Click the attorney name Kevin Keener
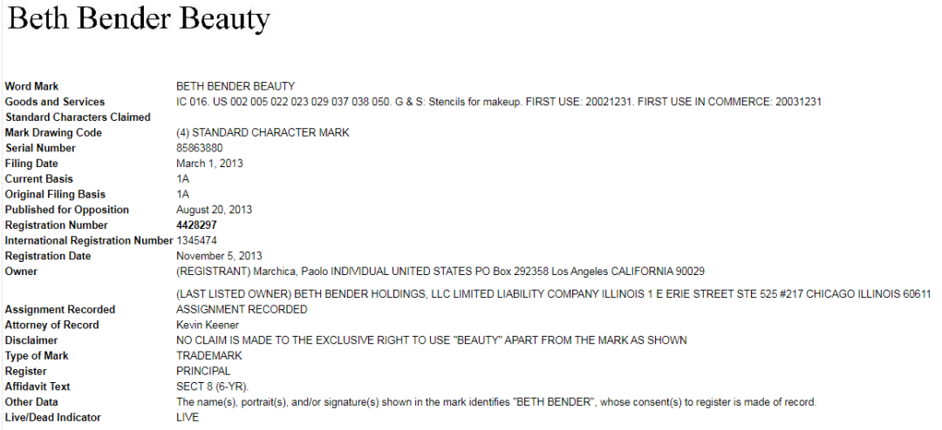 pyautogui.click(x=208, y=325)
